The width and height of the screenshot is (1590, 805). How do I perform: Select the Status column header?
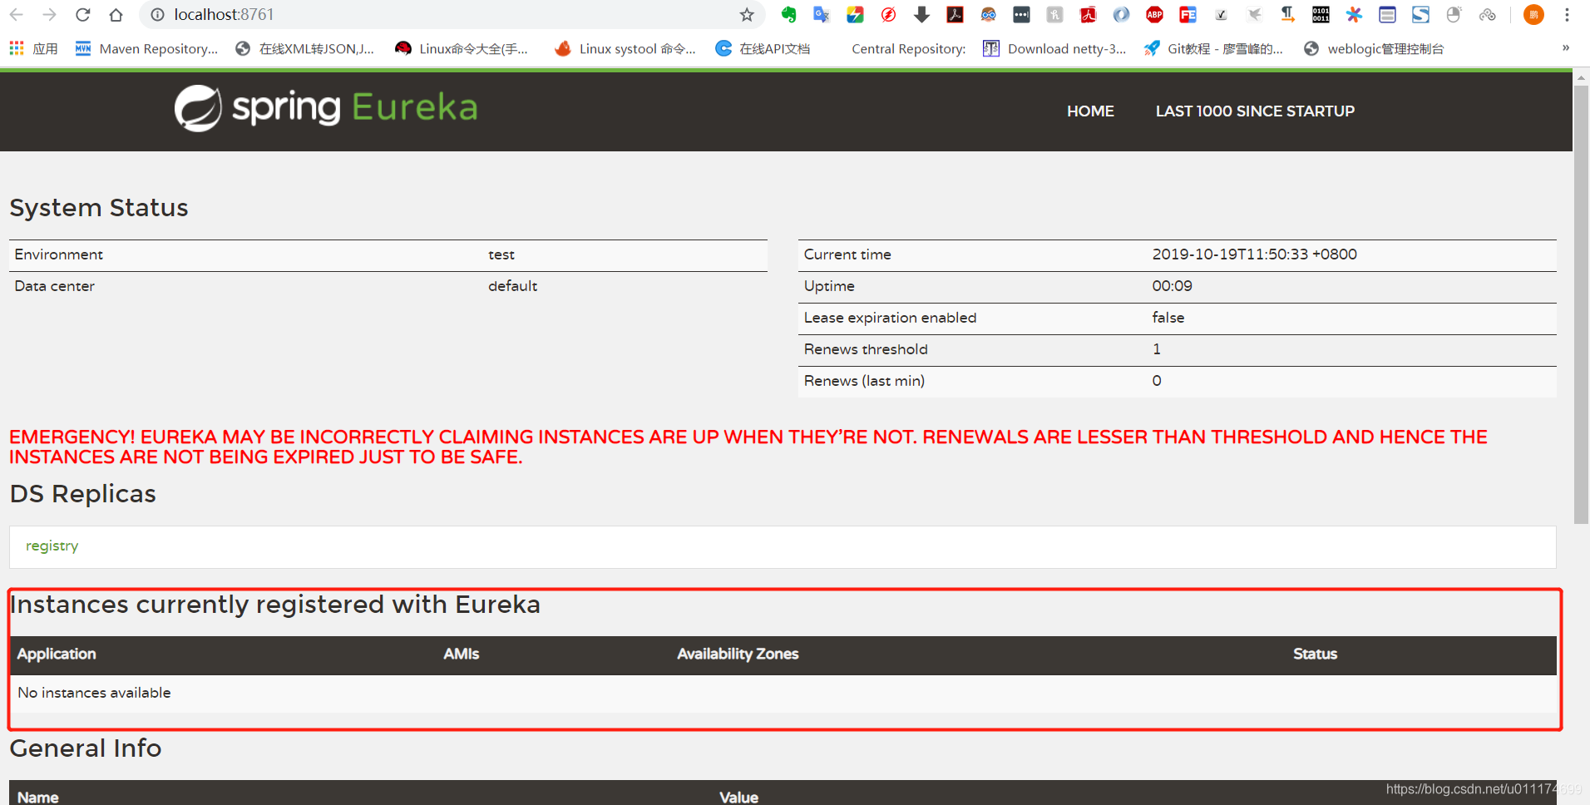1315,654
